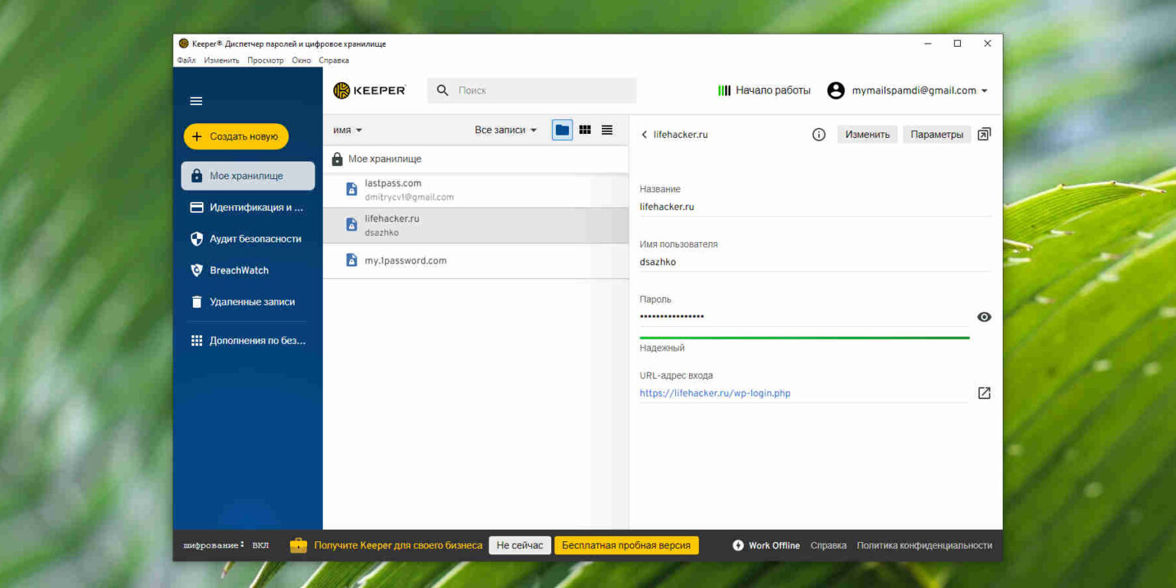
Task: Click the record info icon
Action: pyautogui.click(x=818, y=135)
